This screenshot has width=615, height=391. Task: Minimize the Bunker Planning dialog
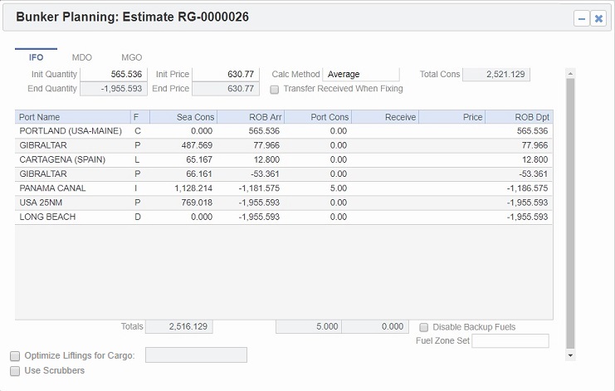(x=582, y=18)
